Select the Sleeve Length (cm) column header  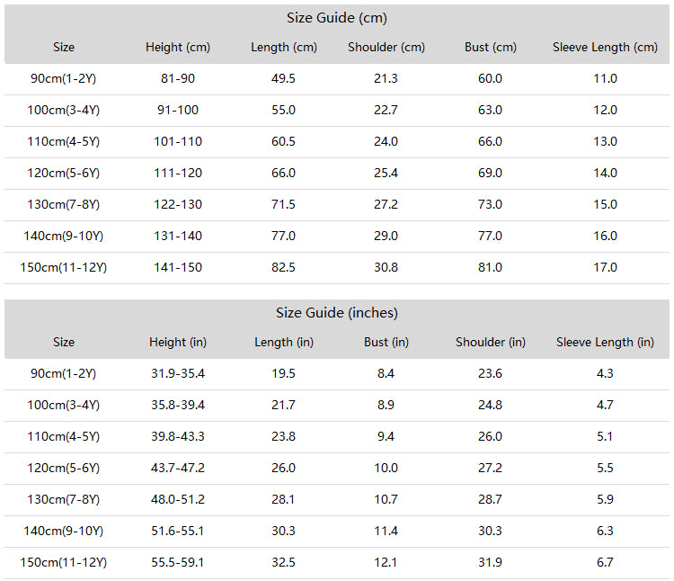(x=605, y=47)
